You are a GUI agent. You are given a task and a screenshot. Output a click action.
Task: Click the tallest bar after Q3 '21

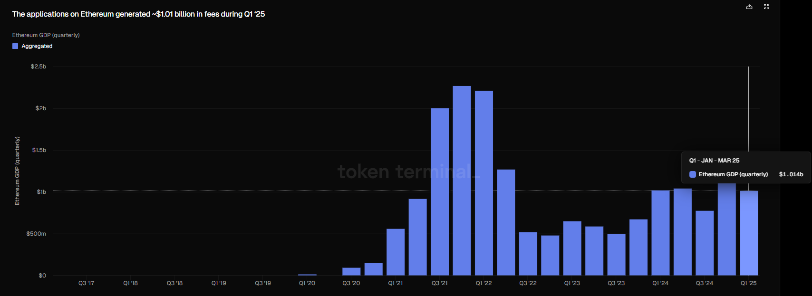pyautogui.click(x=462, y=181)
